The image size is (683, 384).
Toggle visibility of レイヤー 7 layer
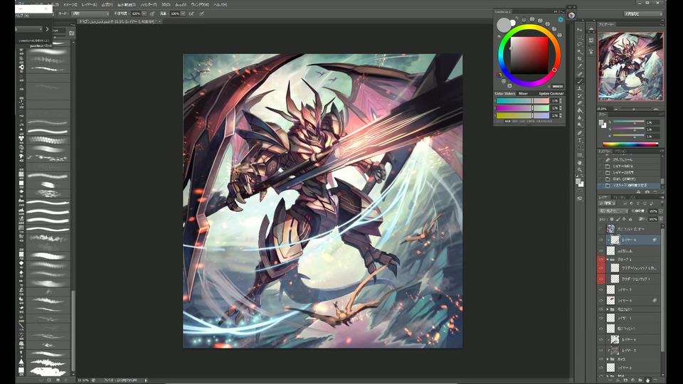(x=601, y=290)
